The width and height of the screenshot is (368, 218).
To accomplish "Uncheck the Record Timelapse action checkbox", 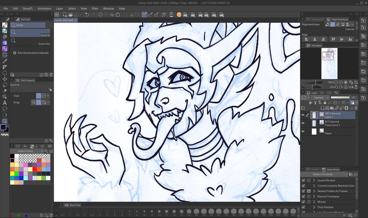I will [303, 196].
